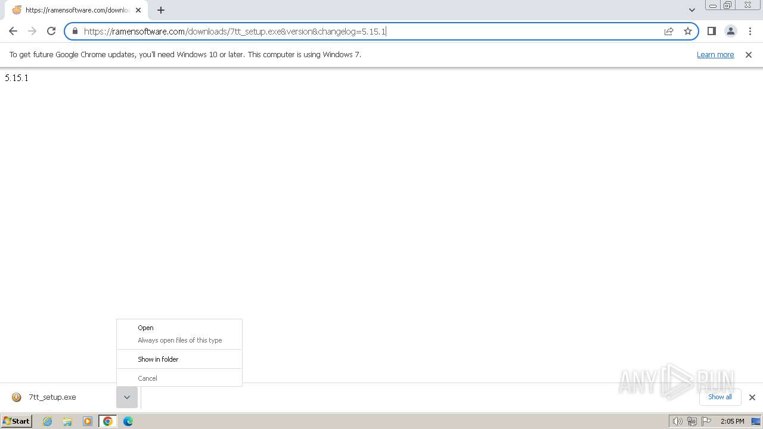Open the volume control in the system tray
This screenshot has height=429, width=763.
point(677,421)
